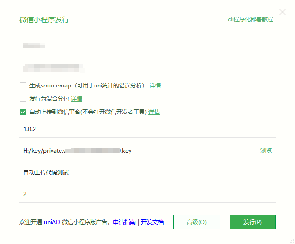
Task: Open the uniAD link
Action: point(52,222)
